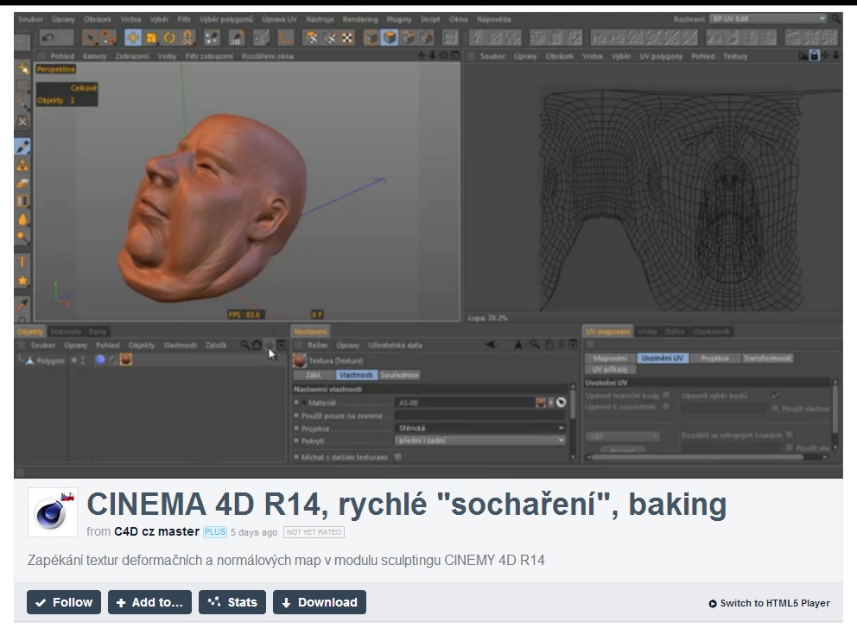Viewport: 857px width, 635px height.
Task: Switch to the Transformovat tab
Action: click(767, 358)
